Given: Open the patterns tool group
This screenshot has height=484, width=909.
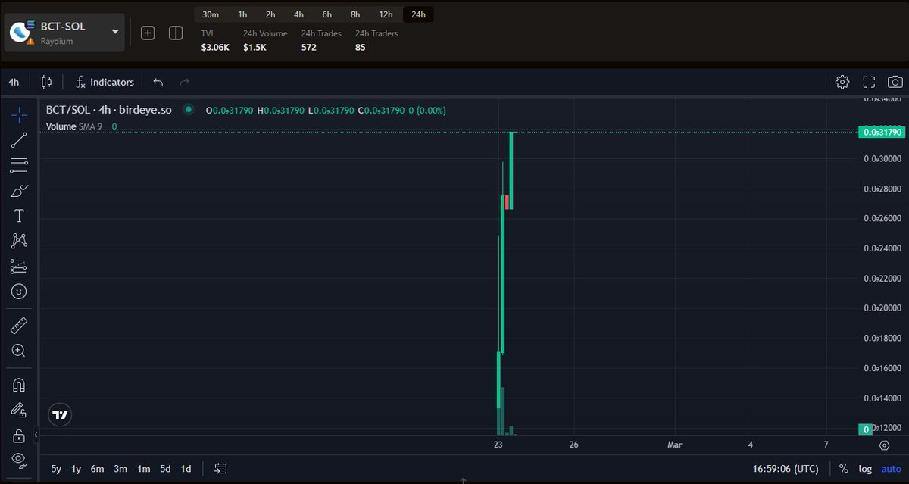Looking at the screenshot, I should (x=19, y=241).
